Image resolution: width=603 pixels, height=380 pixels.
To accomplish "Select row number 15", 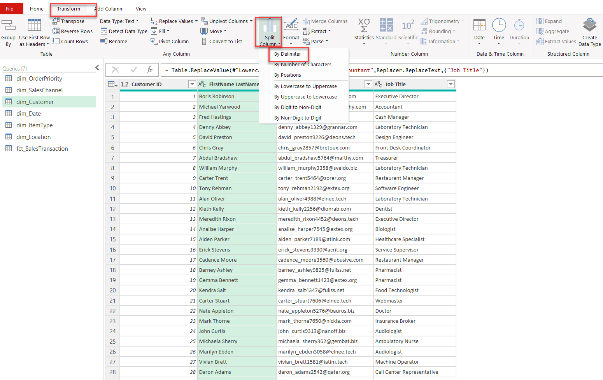I will coord(112,239).
